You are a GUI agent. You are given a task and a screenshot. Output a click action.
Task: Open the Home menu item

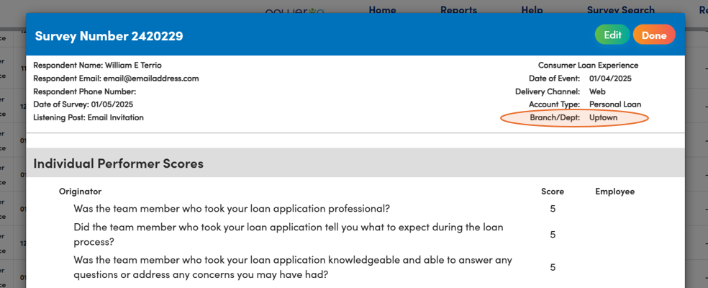point(383,9)
